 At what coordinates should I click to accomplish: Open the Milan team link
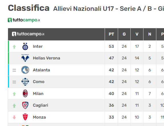[38, 94]
